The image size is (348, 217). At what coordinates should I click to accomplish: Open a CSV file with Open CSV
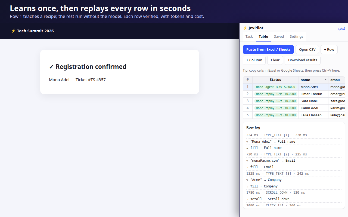pos(307,50)
